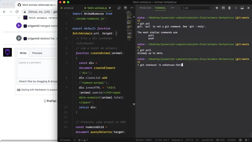Select JavaScript language mode in status bar
The height and width of the screenshot is (142, 252).
pyautogui.click(x=208, y=140)
